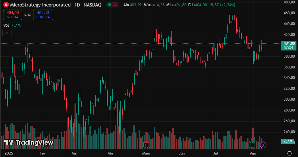
Task: Open the green earnings marker near Ago
Action: click(251, 145)
